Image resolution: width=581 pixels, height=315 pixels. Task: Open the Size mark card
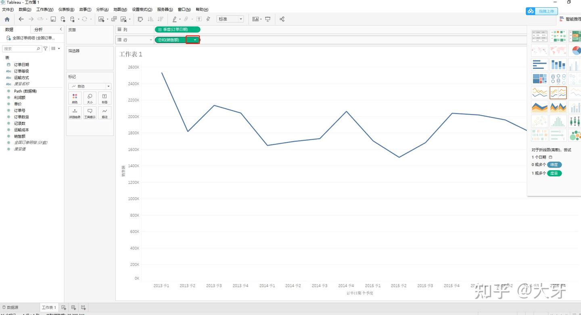[x=90, y=98]
